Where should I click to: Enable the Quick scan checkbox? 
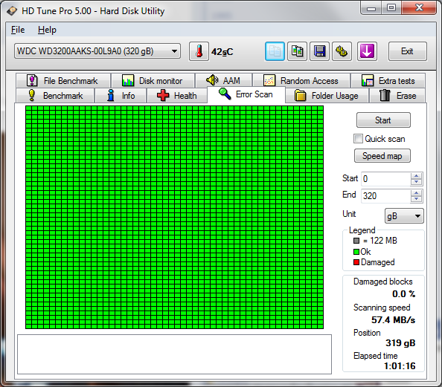click(x=358, y=139)
